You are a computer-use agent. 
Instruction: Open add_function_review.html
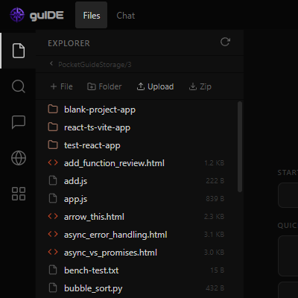(114, 163)
